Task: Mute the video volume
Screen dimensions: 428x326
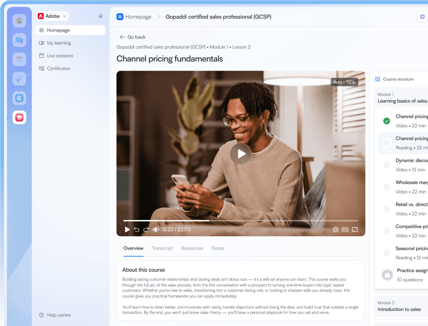Action: coord(156,229)
